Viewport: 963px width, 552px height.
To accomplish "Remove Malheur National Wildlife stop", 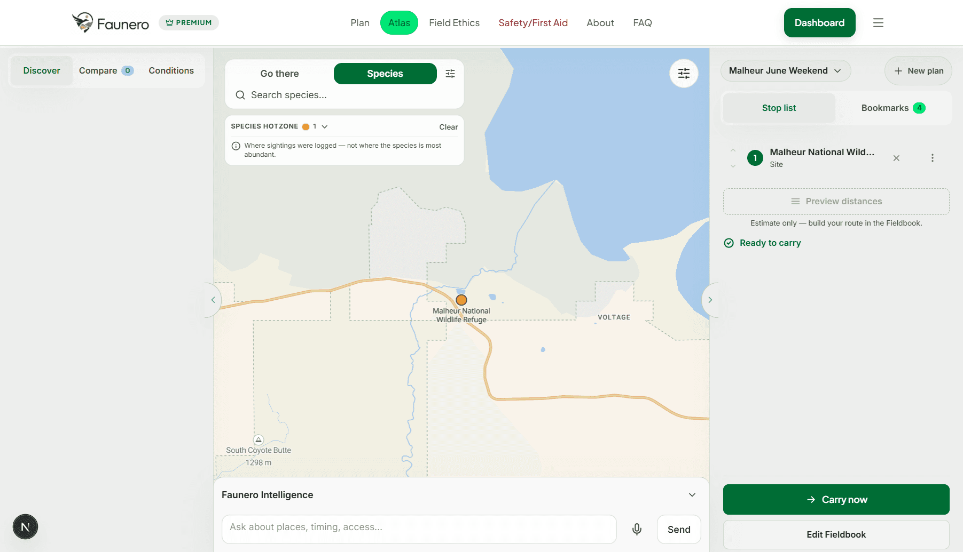I will pos(896,158).
